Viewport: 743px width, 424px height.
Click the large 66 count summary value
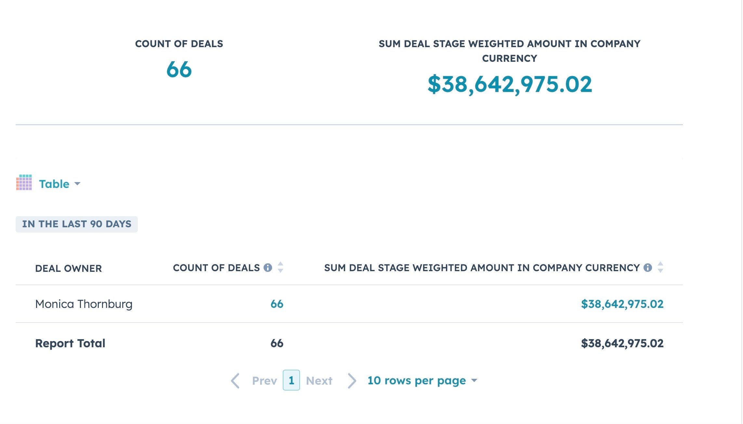tap(179, 69)
